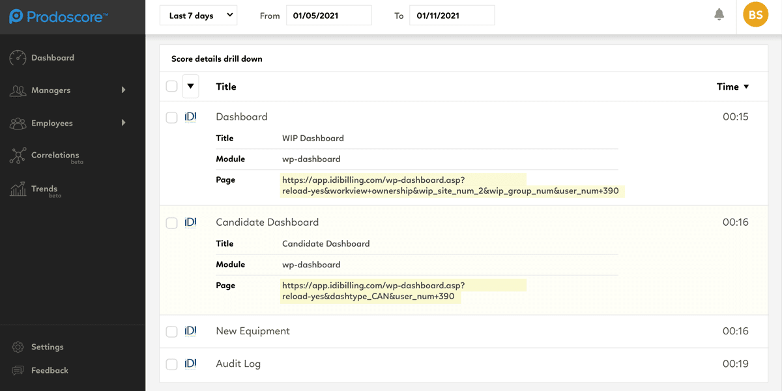This screenshot has height=391, width=782.
Task: Click the Managers people icon
Action: click(x=18, y=90)
